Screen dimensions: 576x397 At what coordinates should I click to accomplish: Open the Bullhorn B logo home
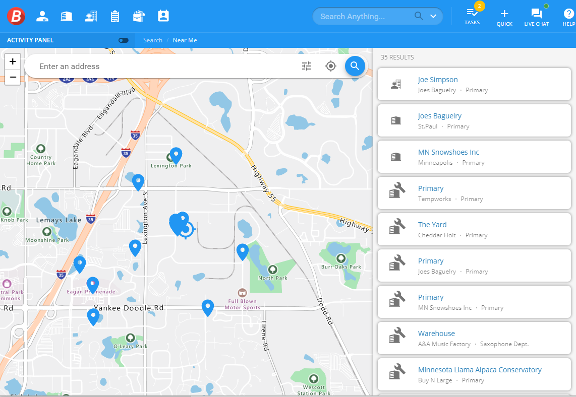pyautogui.click(x=16, y=16)
